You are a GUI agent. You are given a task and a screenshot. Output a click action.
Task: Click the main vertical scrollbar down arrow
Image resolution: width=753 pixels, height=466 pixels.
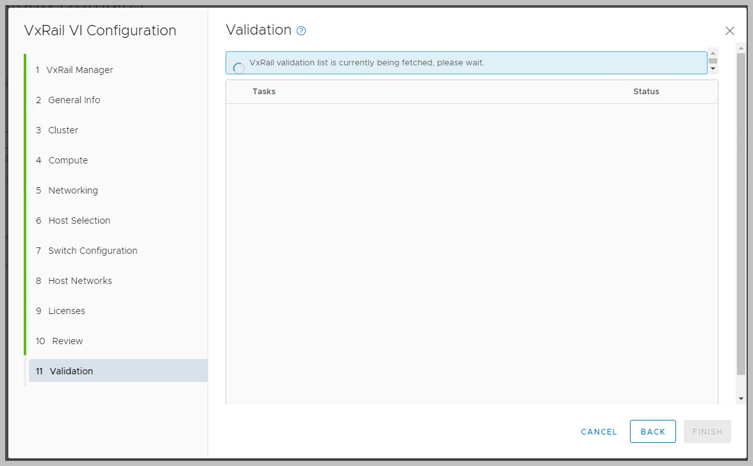click(741, 399)
